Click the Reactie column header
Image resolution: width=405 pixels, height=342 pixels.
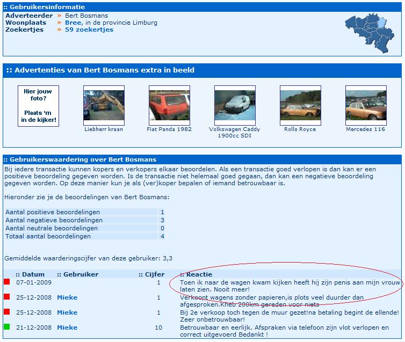(x=196, y=274)
